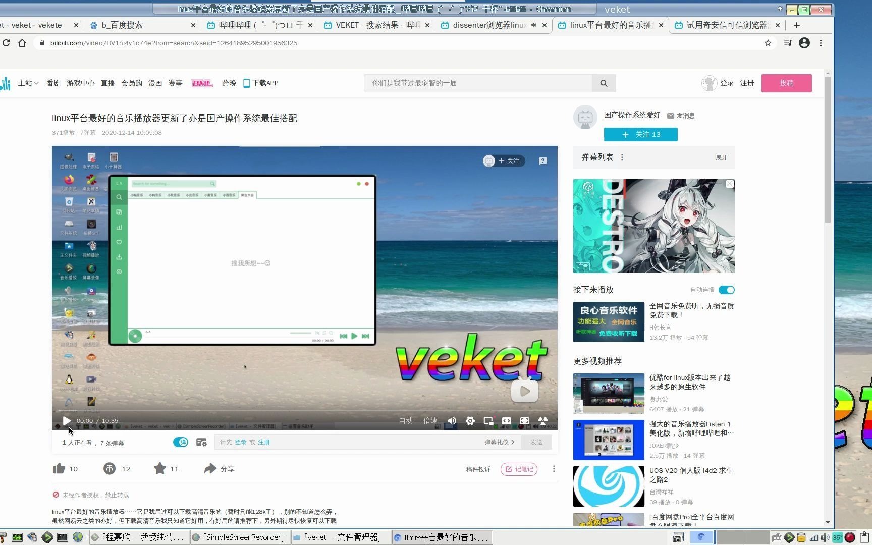The height and width of the screenshot is (545, 872).
Task: Open 赛事 in the top navigation
Action: [x=176, y=83]
